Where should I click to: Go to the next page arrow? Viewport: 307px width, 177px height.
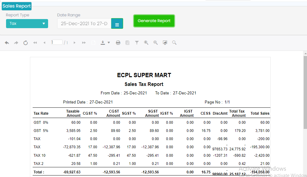click(x=74, y=43)
